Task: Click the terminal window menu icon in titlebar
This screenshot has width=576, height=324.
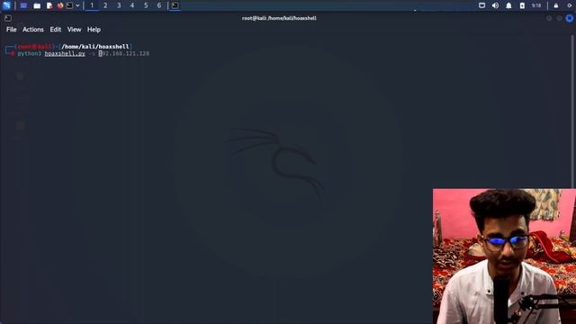Action: pos(8,18)
